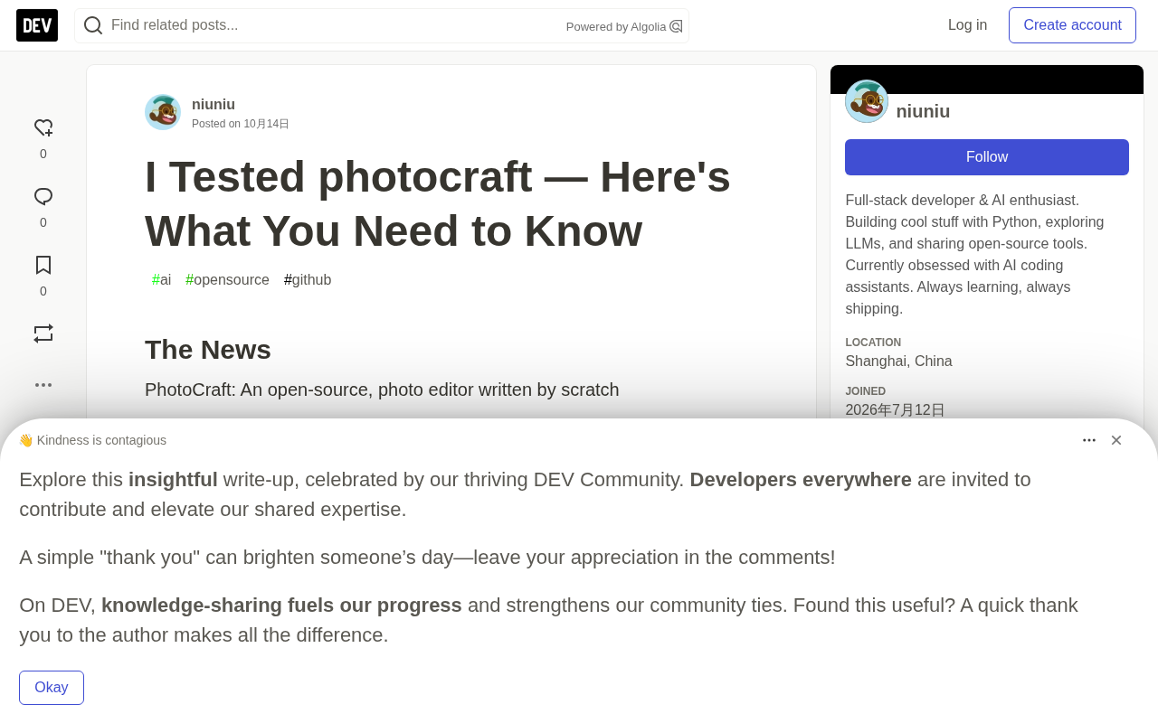
Task: Click the search magnifier icon
Action: (x=93, y=25)
